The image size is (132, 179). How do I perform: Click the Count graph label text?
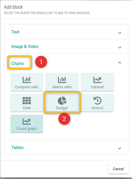(x=27, y=129)
